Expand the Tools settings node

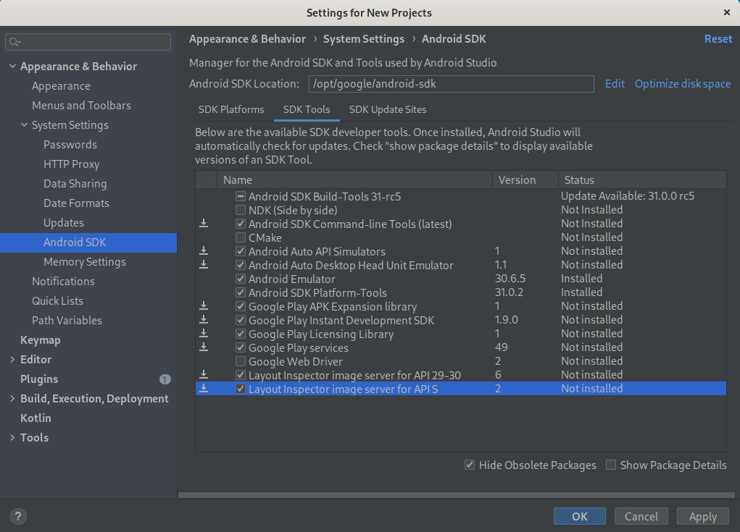coord(12,438)
